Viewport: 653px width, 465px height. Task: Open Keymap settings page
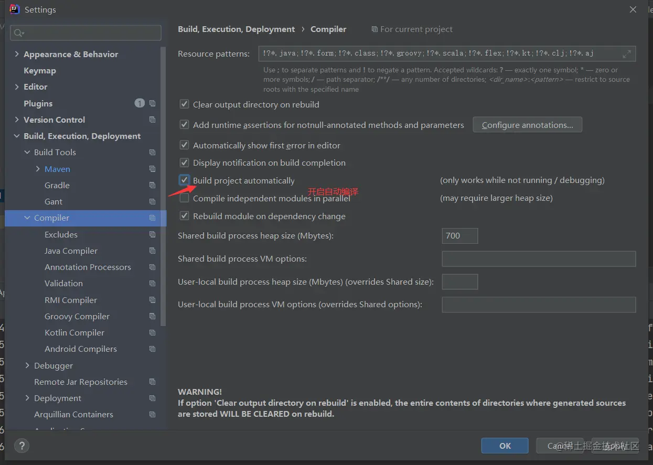(40, 70)
